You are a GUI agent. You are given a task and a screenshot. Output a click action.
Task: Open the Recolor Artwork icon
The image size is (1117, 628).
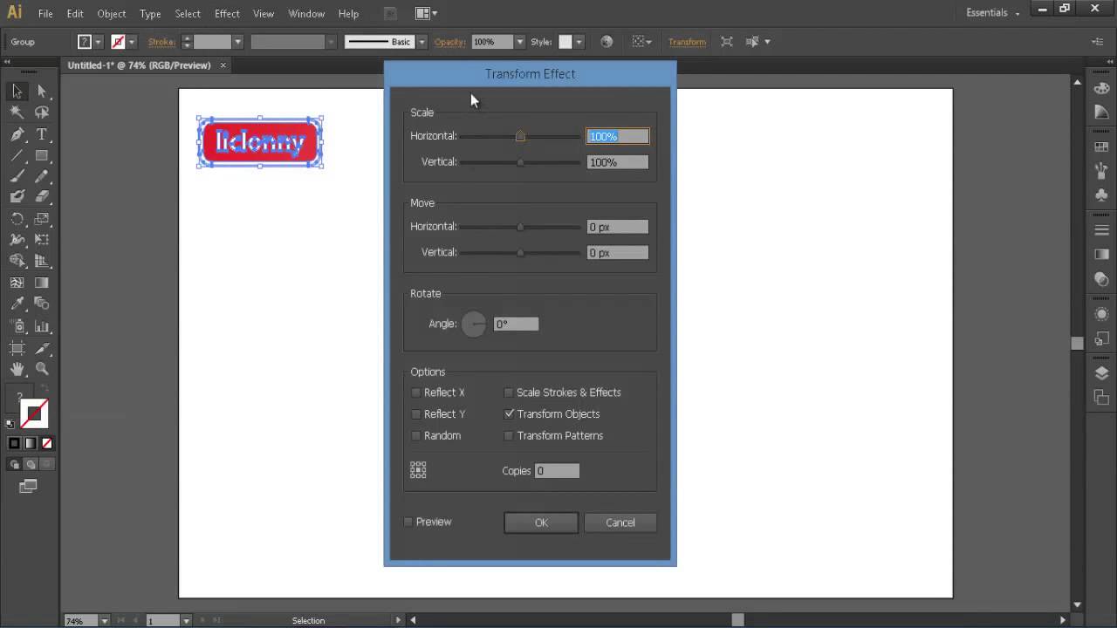tap(606, 41)
